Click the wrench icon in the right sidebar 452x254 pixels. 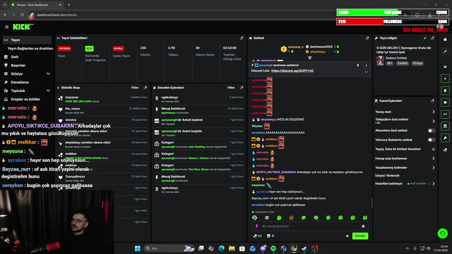tap(445, 138)
